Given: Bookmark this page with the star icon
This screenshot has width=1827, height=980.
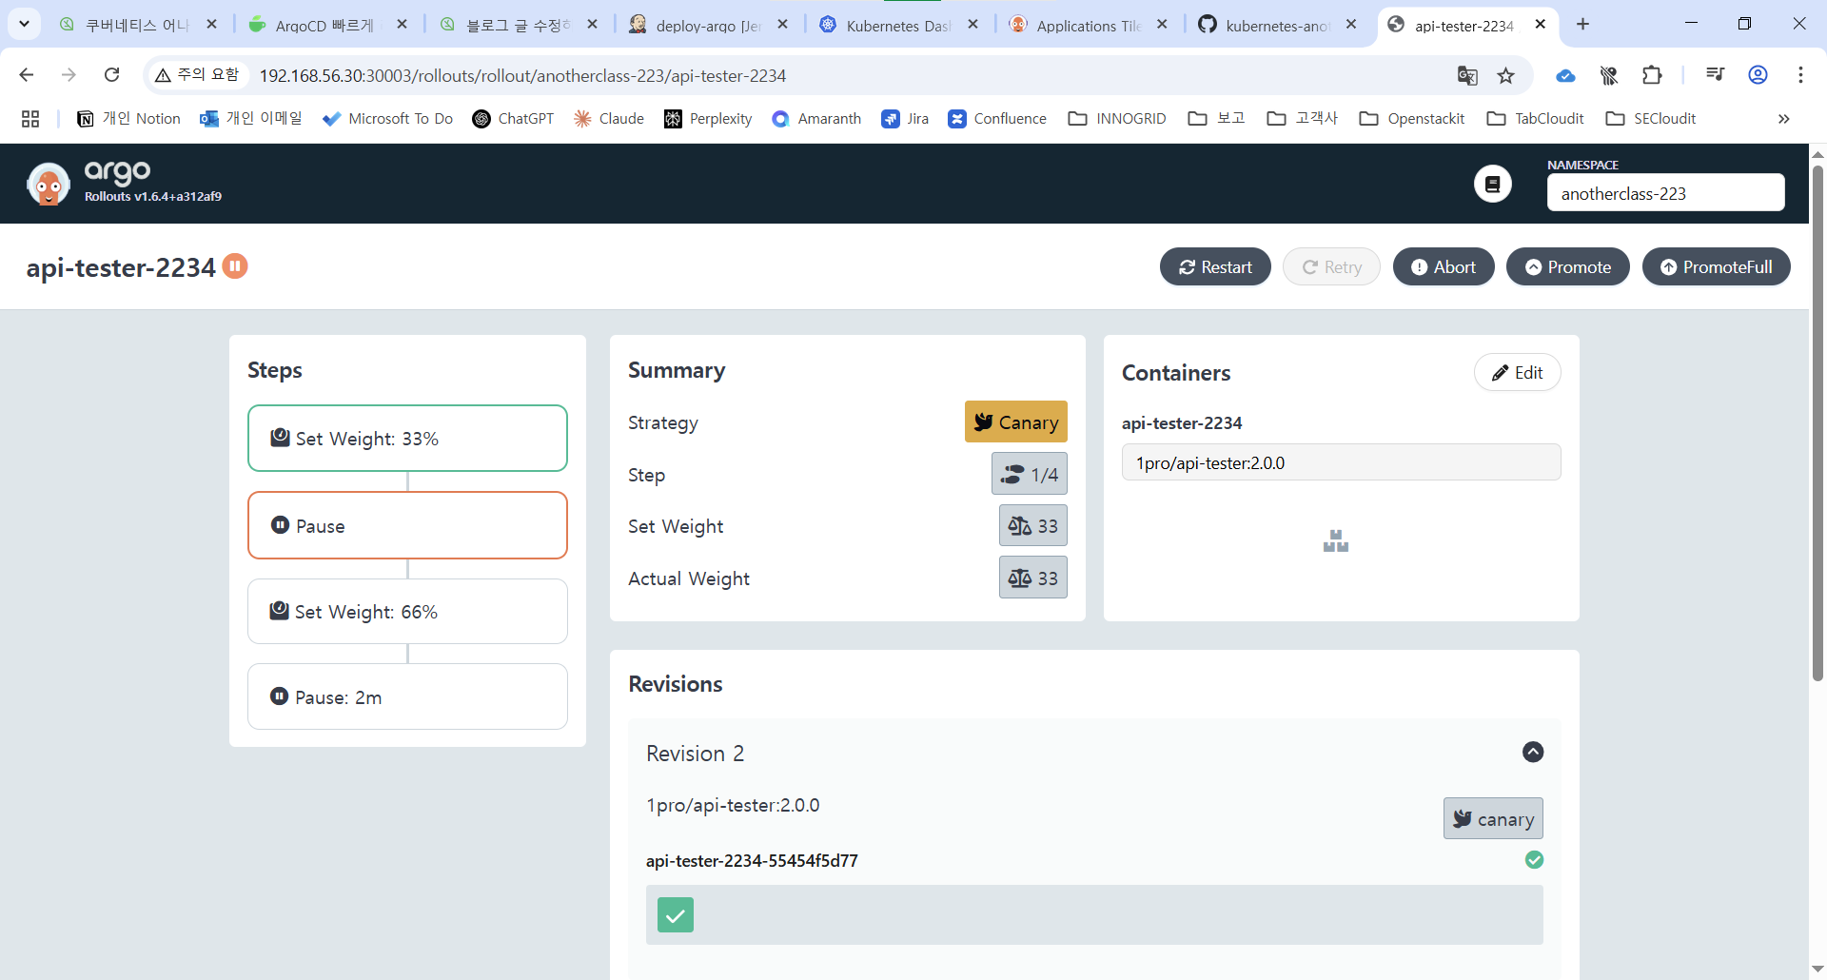Looking at the screenshot, I should [1505, 75].
